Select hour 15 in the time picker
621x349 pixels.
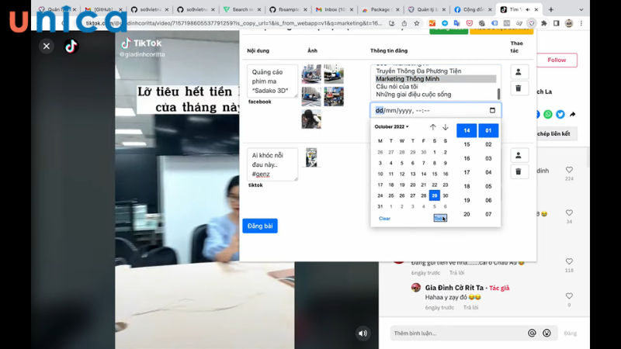pos(467,144)
